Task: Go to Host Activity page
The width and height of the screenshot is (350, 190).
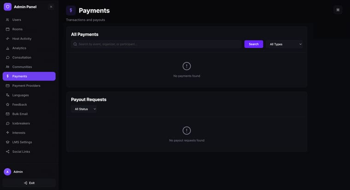Action: tap(29, 39)
